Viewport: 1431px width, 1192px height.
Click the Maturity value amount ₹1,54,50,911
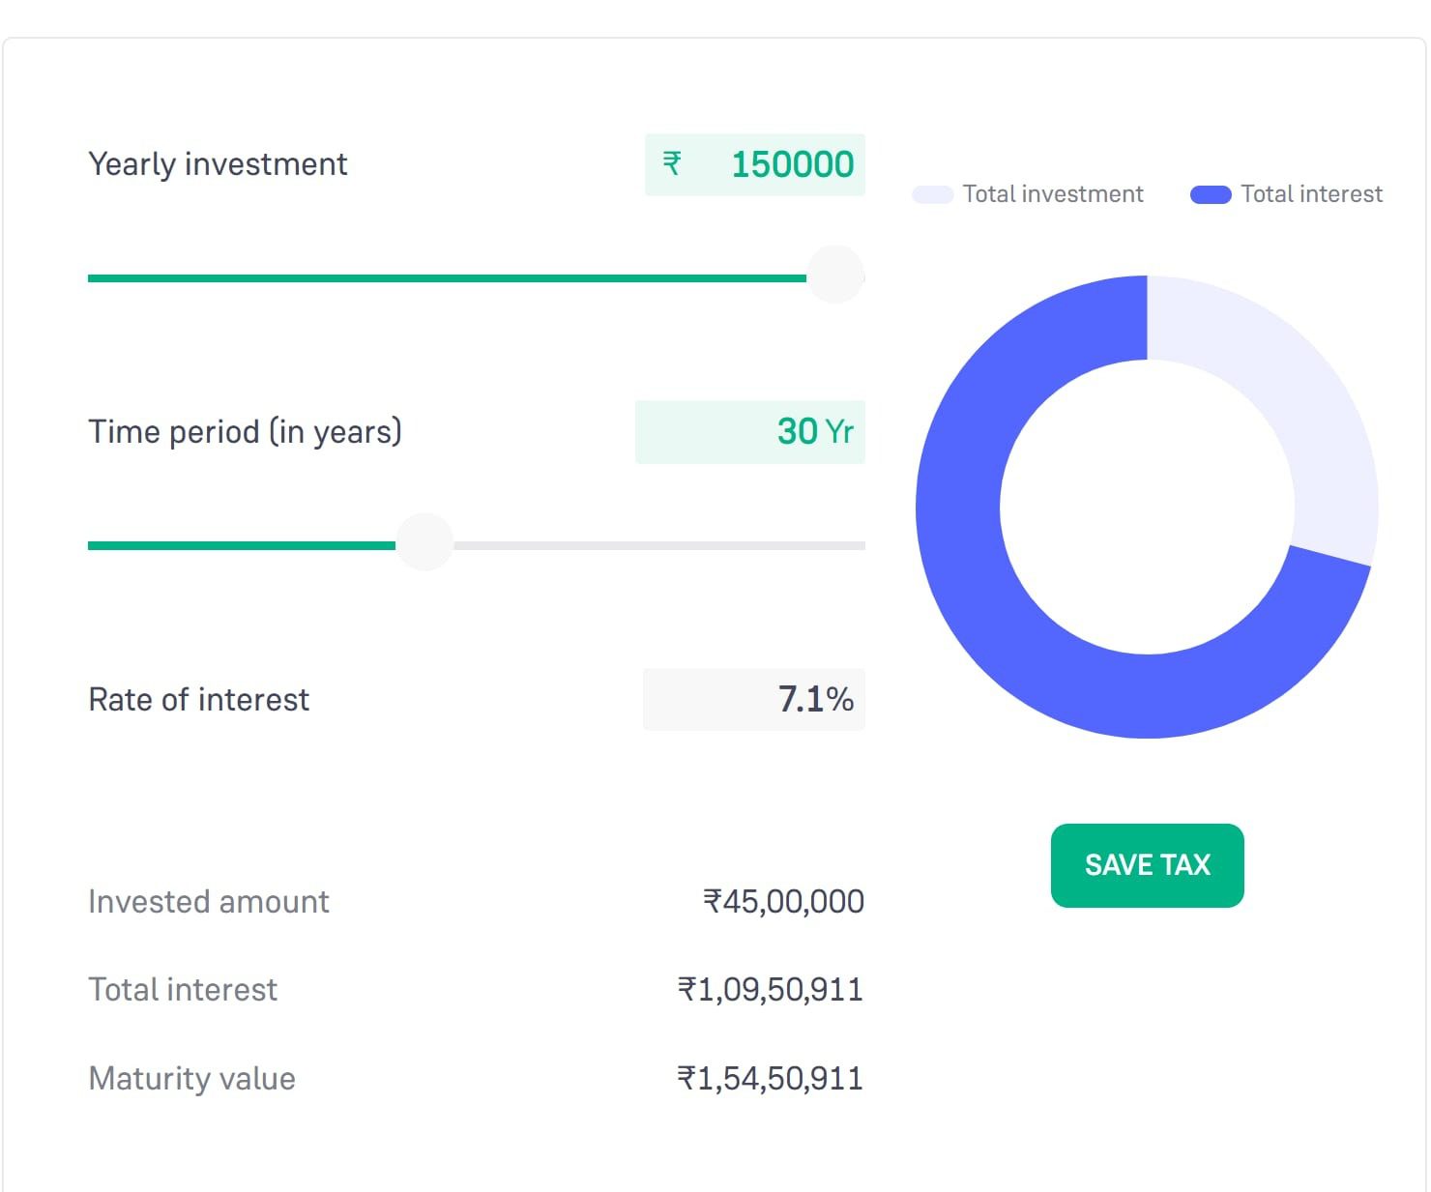point(770,1078)
